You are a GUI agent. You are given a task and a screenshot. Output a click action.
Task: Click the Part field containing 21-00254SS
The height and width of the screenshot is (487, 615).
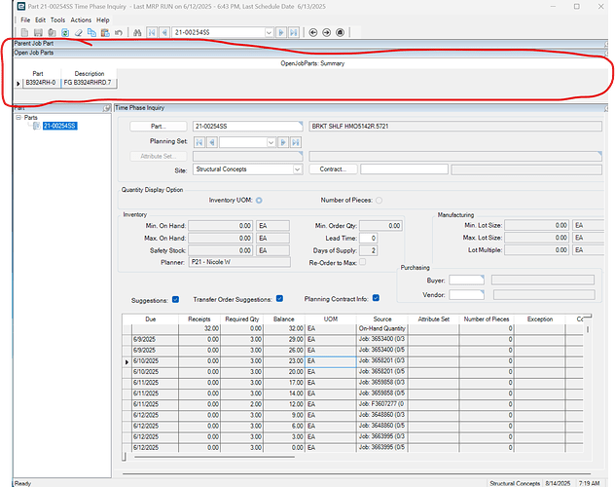247,127
